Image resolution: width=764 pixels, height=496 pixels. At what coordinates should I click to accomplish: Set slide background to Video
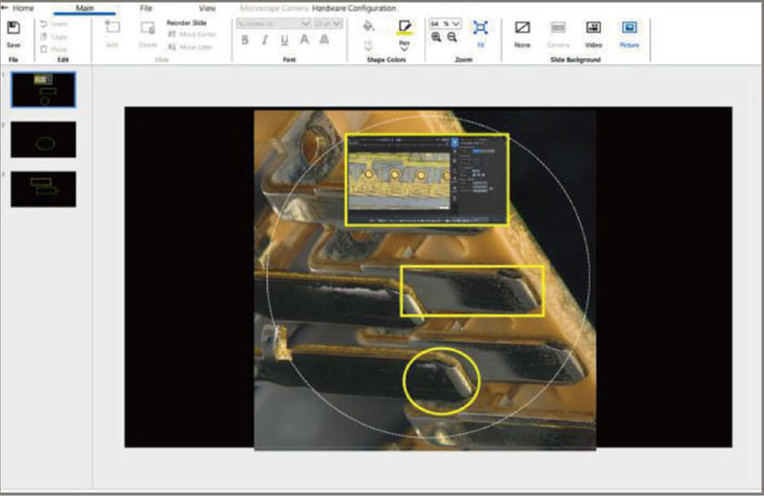(x=593, y=29)
